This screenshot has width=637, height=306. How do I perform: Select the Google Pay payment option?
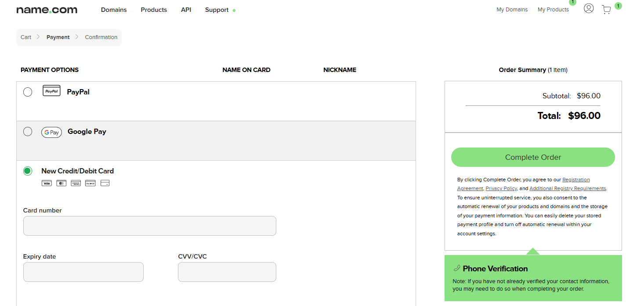(x=28, y=131)
